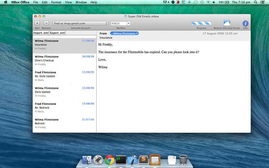Open Spotlight search in menu bar
The width and height of the screenshot is (269, 168).
pos(256,2)
